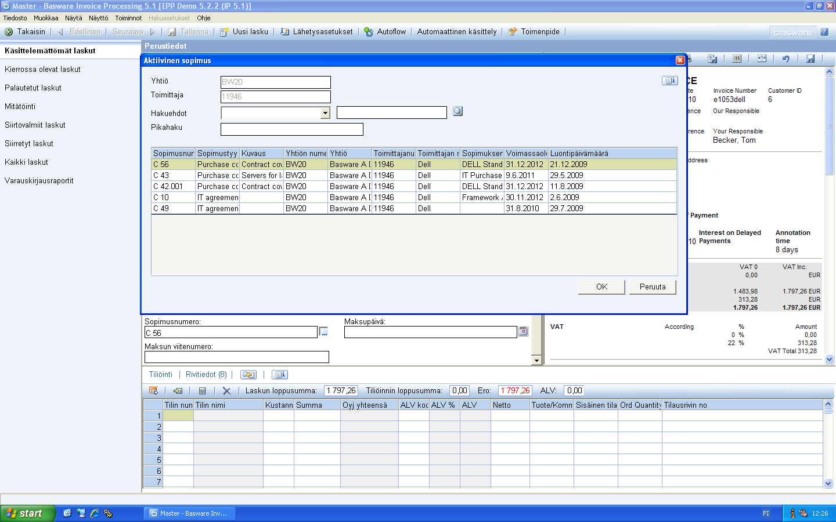Image resolution: width=836 pixels, height=522 pixels.
Task: Click Automaattinen käsittely in the toolbar
Action: click(457, 32)
